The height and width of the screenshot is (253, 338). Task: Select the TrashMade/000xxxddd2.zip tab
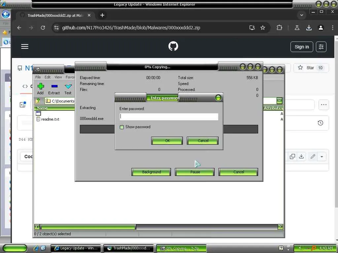click(55, 15)
